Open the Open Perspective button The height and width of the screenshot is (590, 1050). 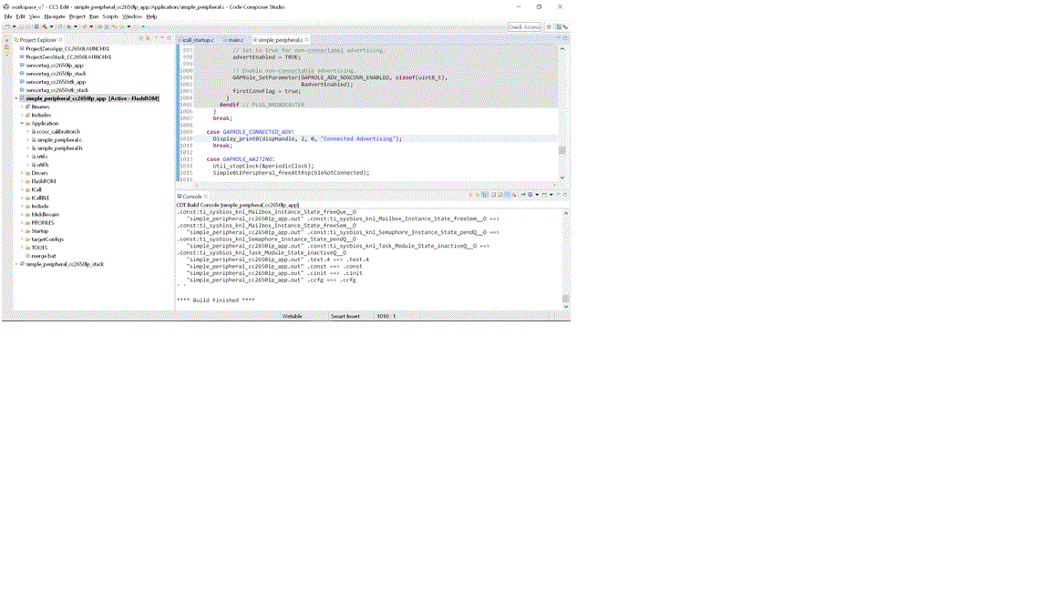[549, 26]
